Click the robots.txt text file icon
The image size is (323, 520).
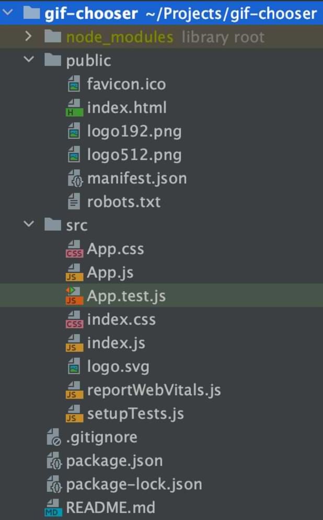[x=74, y=201]
